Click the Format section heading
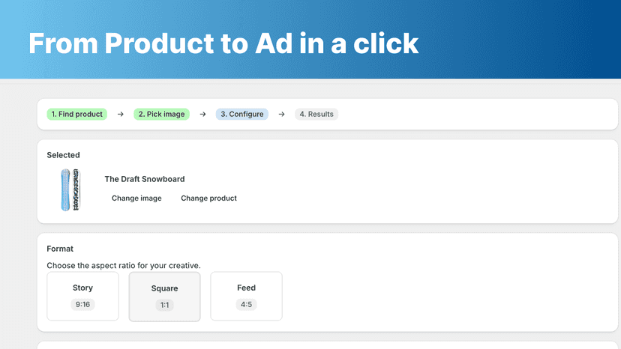Image resolution: width=621 pixels, height=349 pixels. click(x=60, y=249)
